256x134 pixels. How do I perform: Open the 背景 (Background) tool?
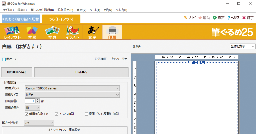point(32,32)
